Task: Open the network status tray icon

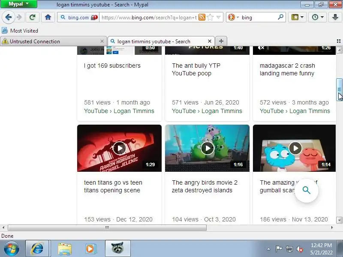Action: point(289,249)
